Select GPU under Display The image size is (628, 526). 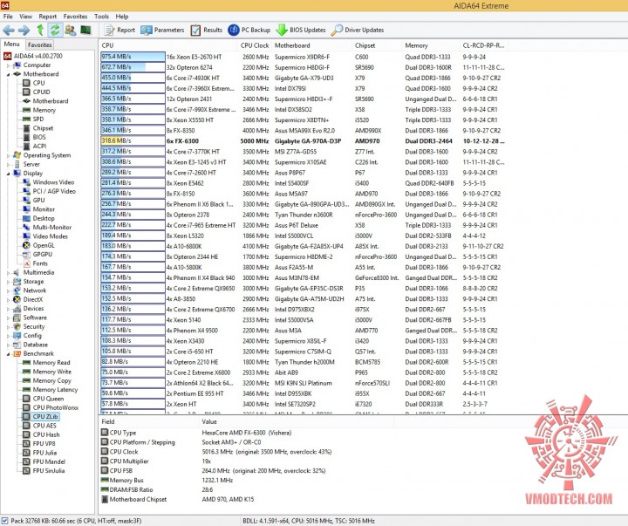tap(39, 201)
